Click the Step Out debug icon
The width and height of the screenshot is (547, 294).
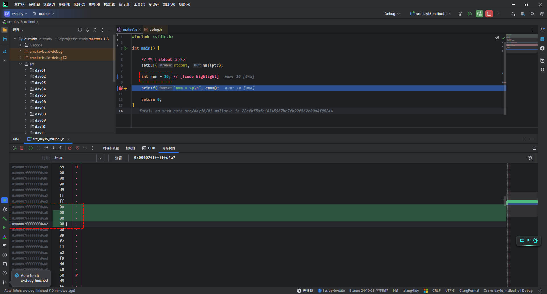(x=61, y=148)
